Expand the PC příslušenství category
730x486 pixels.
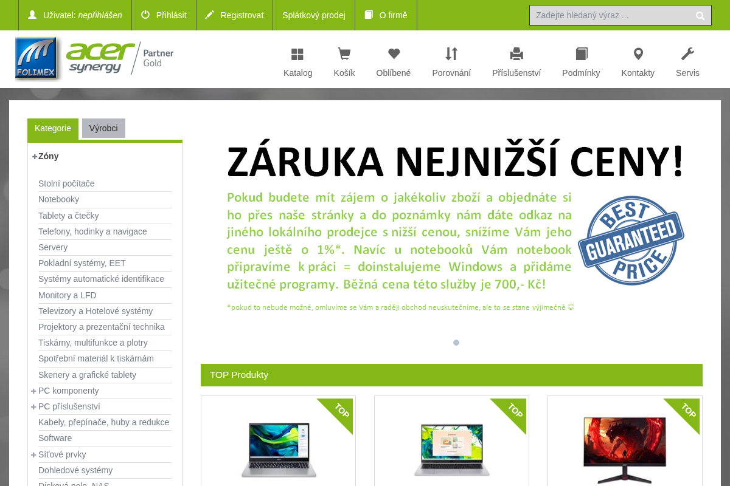tap(33, 406)
